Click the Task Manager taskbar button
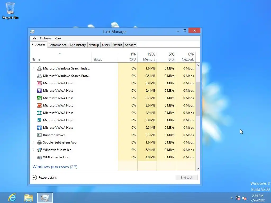The image size is (271, 203). pos(45,198)
